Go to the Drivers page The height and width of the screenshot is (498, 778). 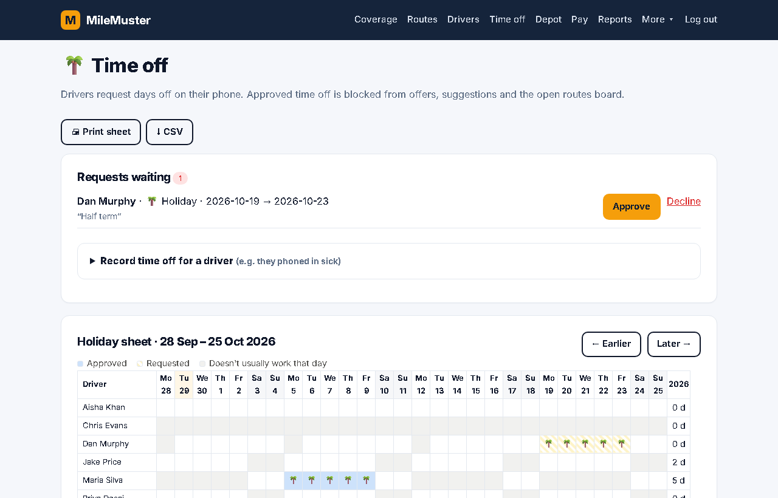tap(463, 19)
